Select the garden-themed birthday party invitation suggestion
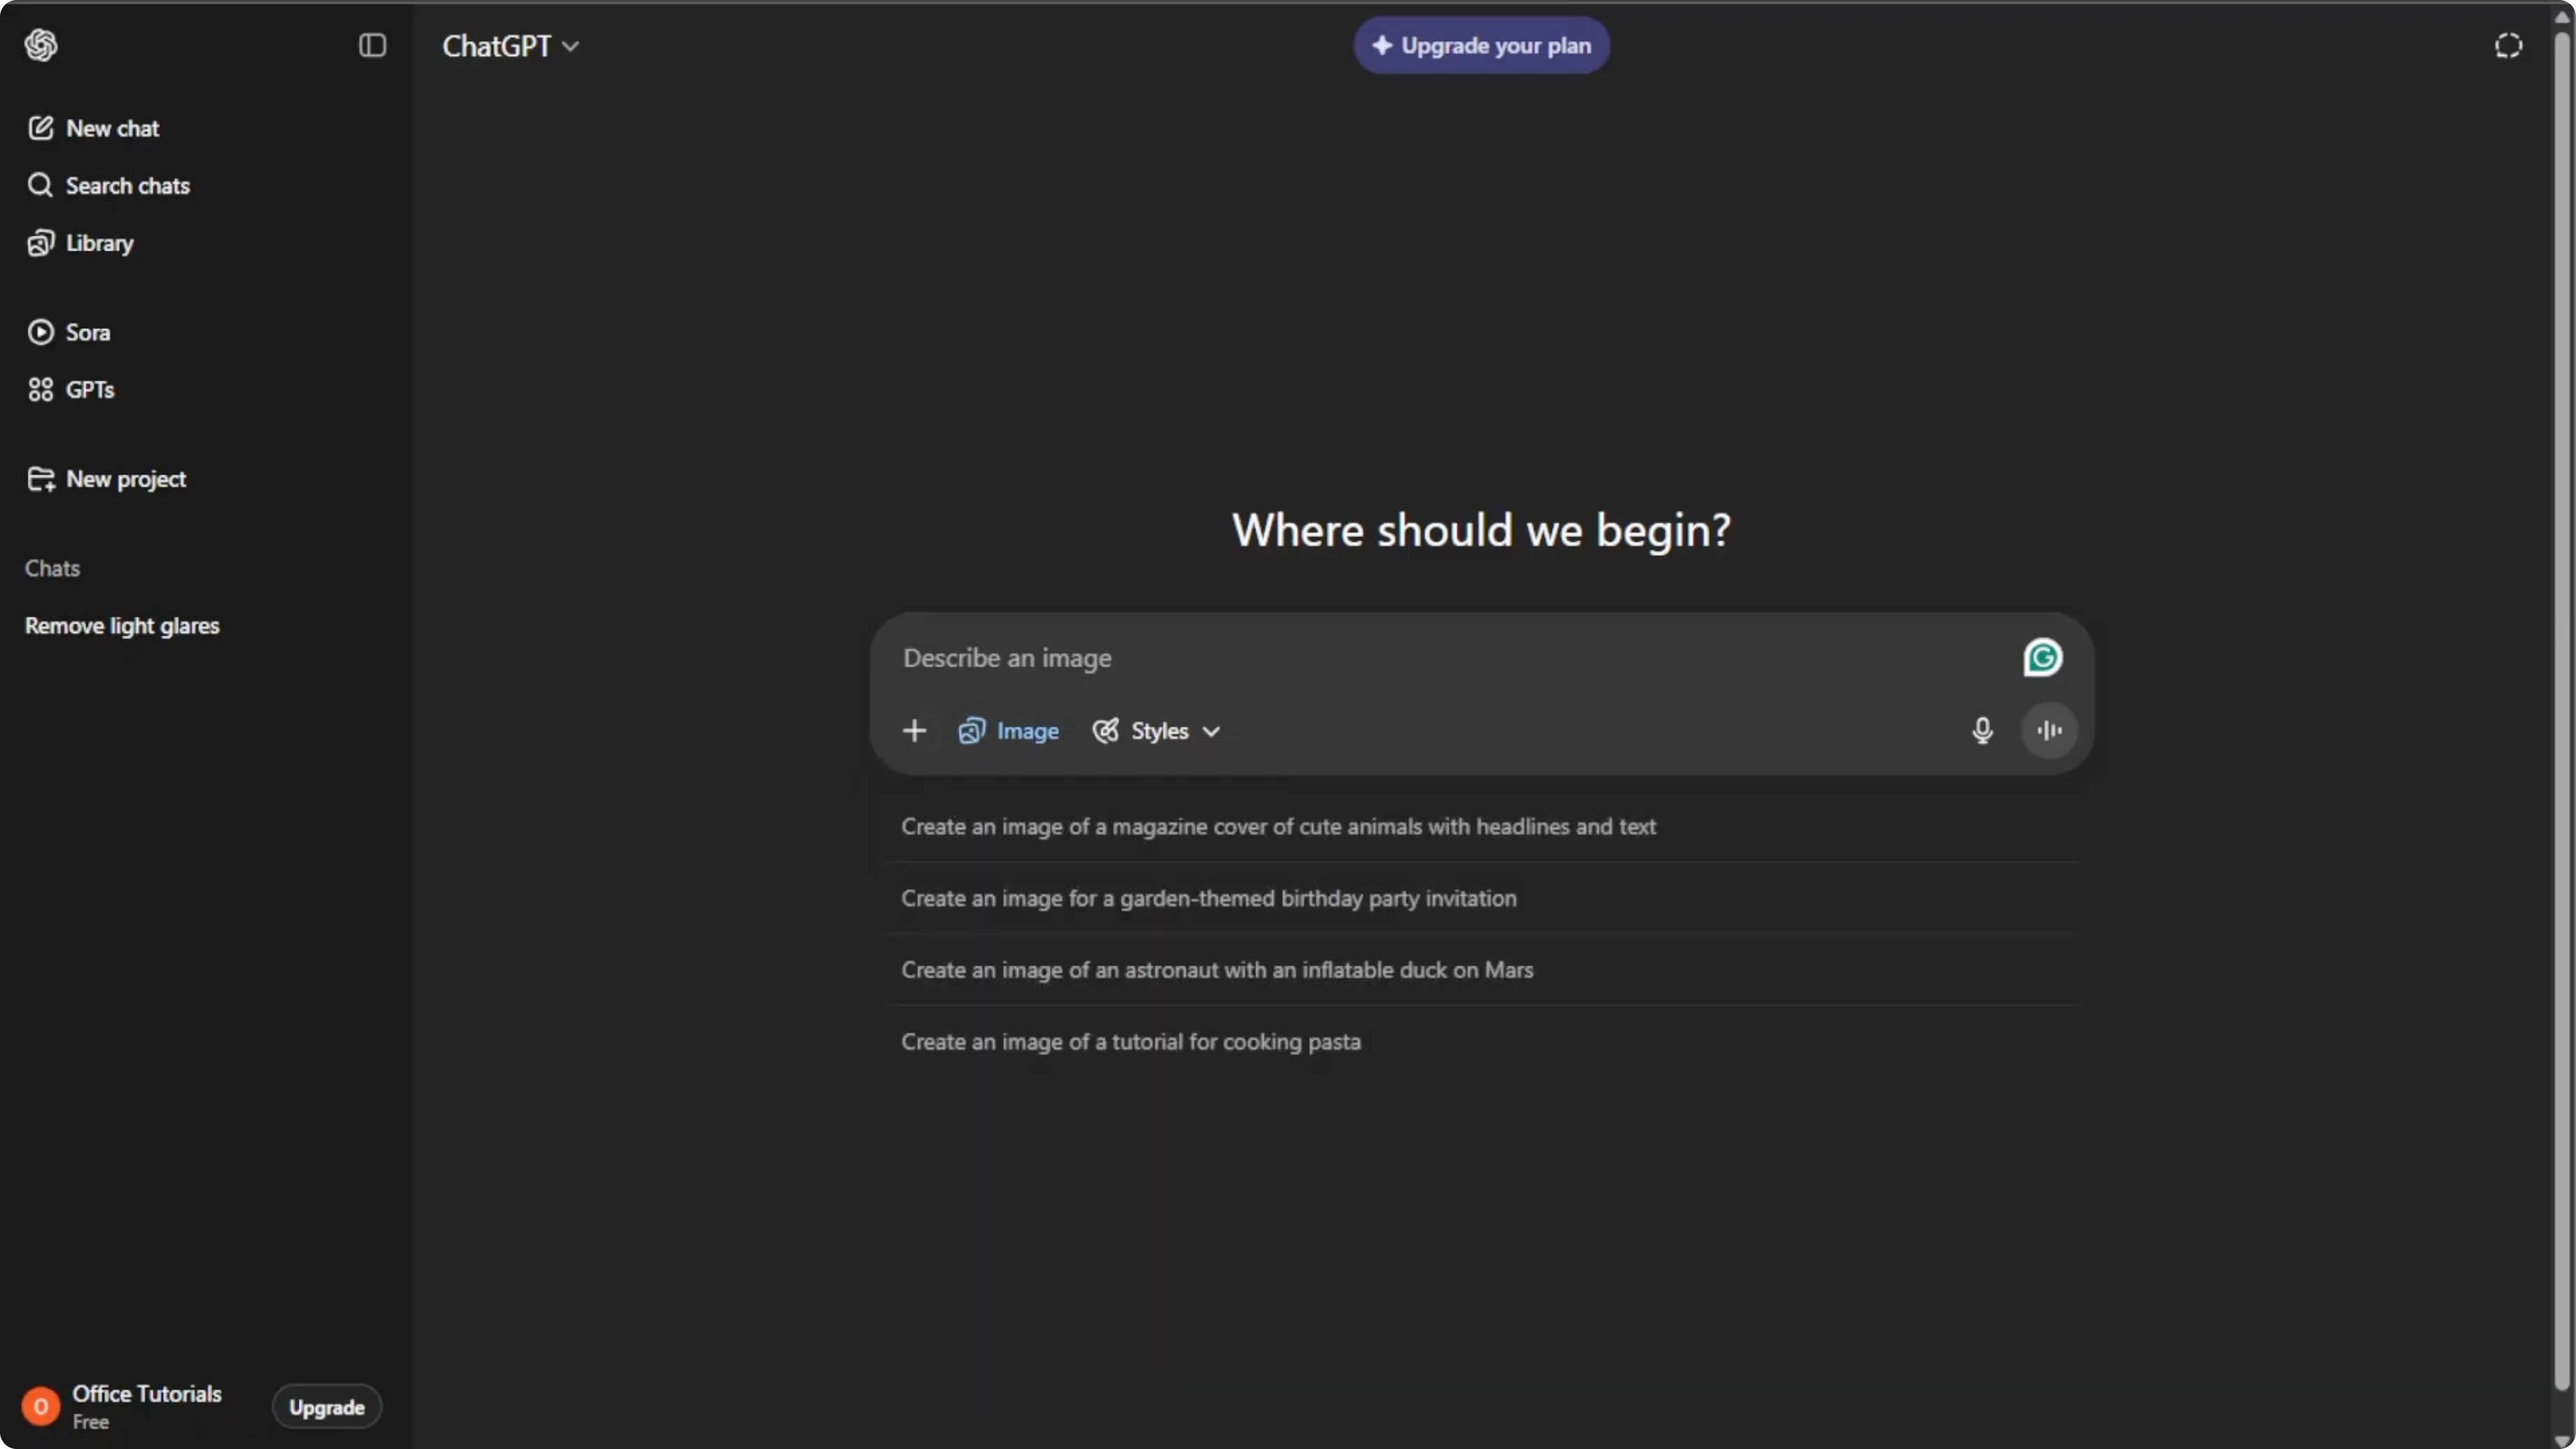The image size is (2576, 1449). [1482, 898]
